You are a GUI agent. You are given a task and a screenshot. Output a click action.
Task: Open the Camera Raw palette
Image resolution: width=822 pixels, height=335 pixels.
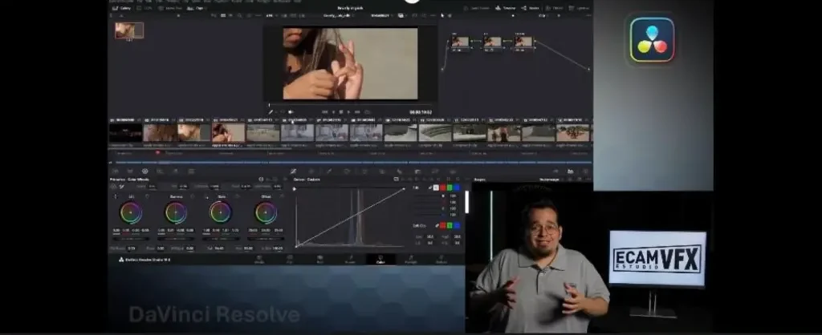[x=116, y=172]
